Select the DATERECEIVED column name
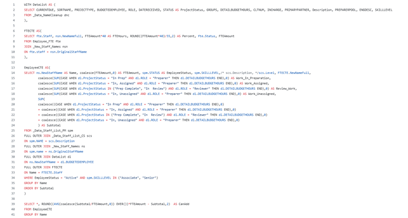Screen dimensions: 408x218 pos(149,10)
